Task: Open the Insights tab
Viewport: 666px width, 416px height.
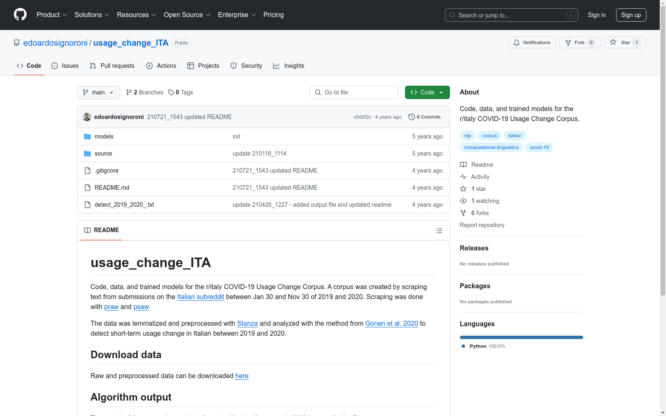Action: pyautogui.click(x=289, y=66)
